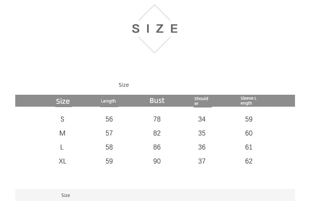
Task: Select sleeve length value 62 for XL
Action: (249, 161)
